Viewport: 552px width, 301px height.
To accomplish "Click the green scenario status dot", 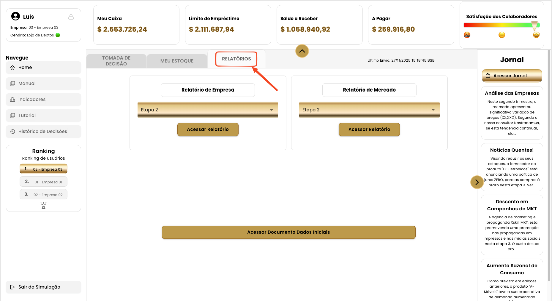I will point(58,35).
